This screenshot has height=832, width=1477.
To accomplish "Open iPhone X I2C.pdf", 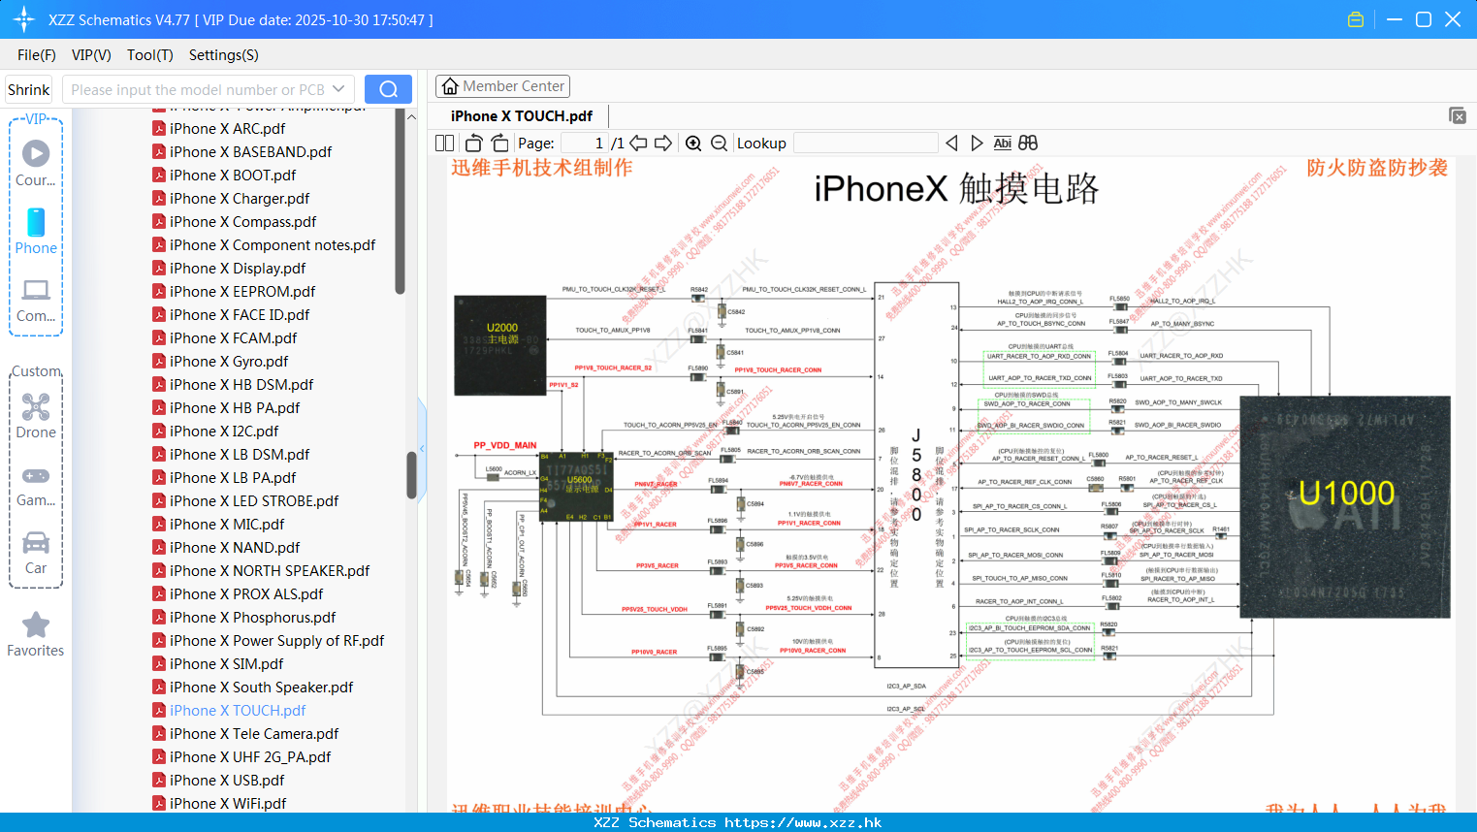I will click(x=224, y=431).
